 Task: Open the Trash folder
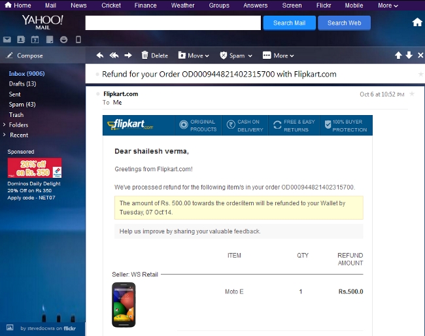click(16, 115)
